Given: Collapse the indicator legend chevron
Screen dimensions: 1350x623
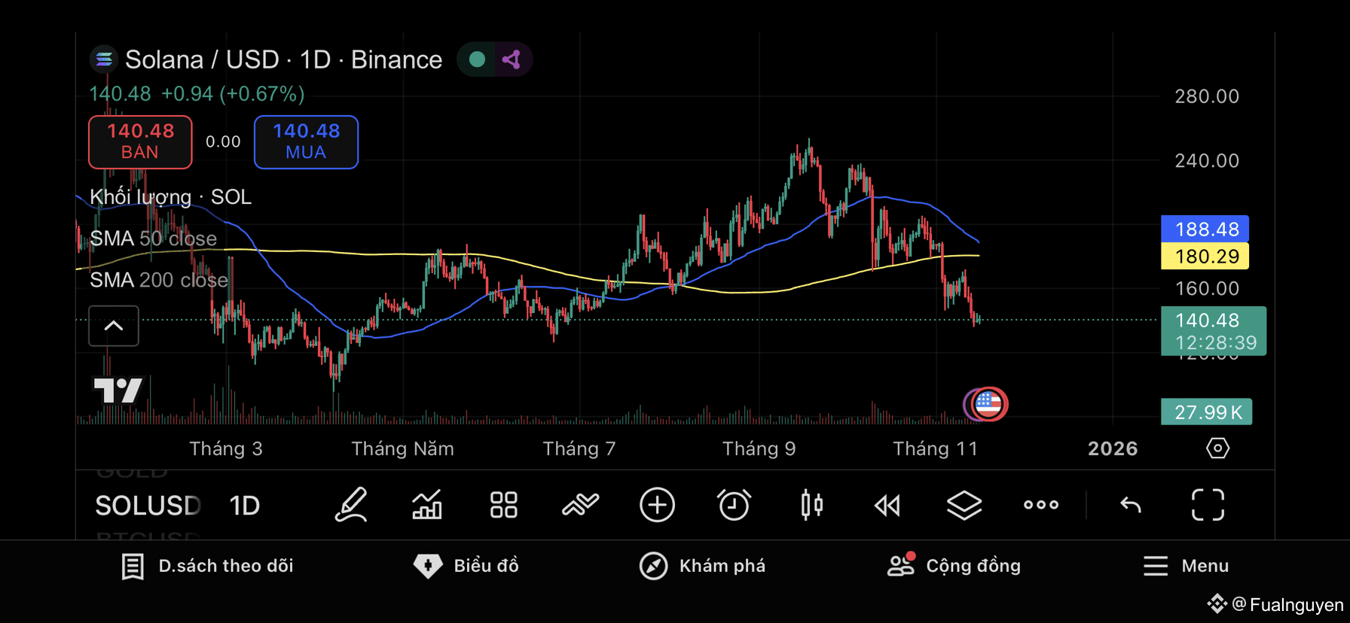Looking at the screenshot, I should 114,326.
